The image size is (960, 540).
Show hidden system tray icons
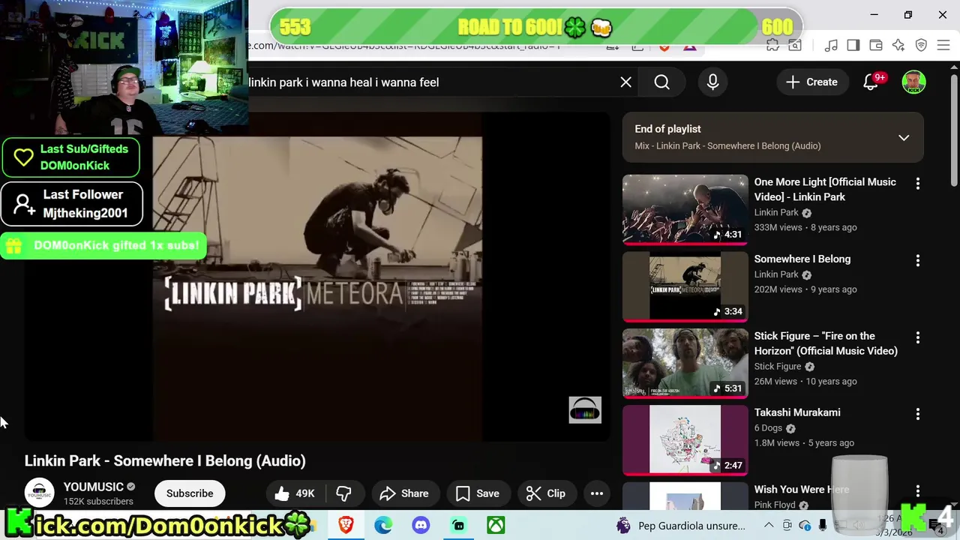(769, 526)
